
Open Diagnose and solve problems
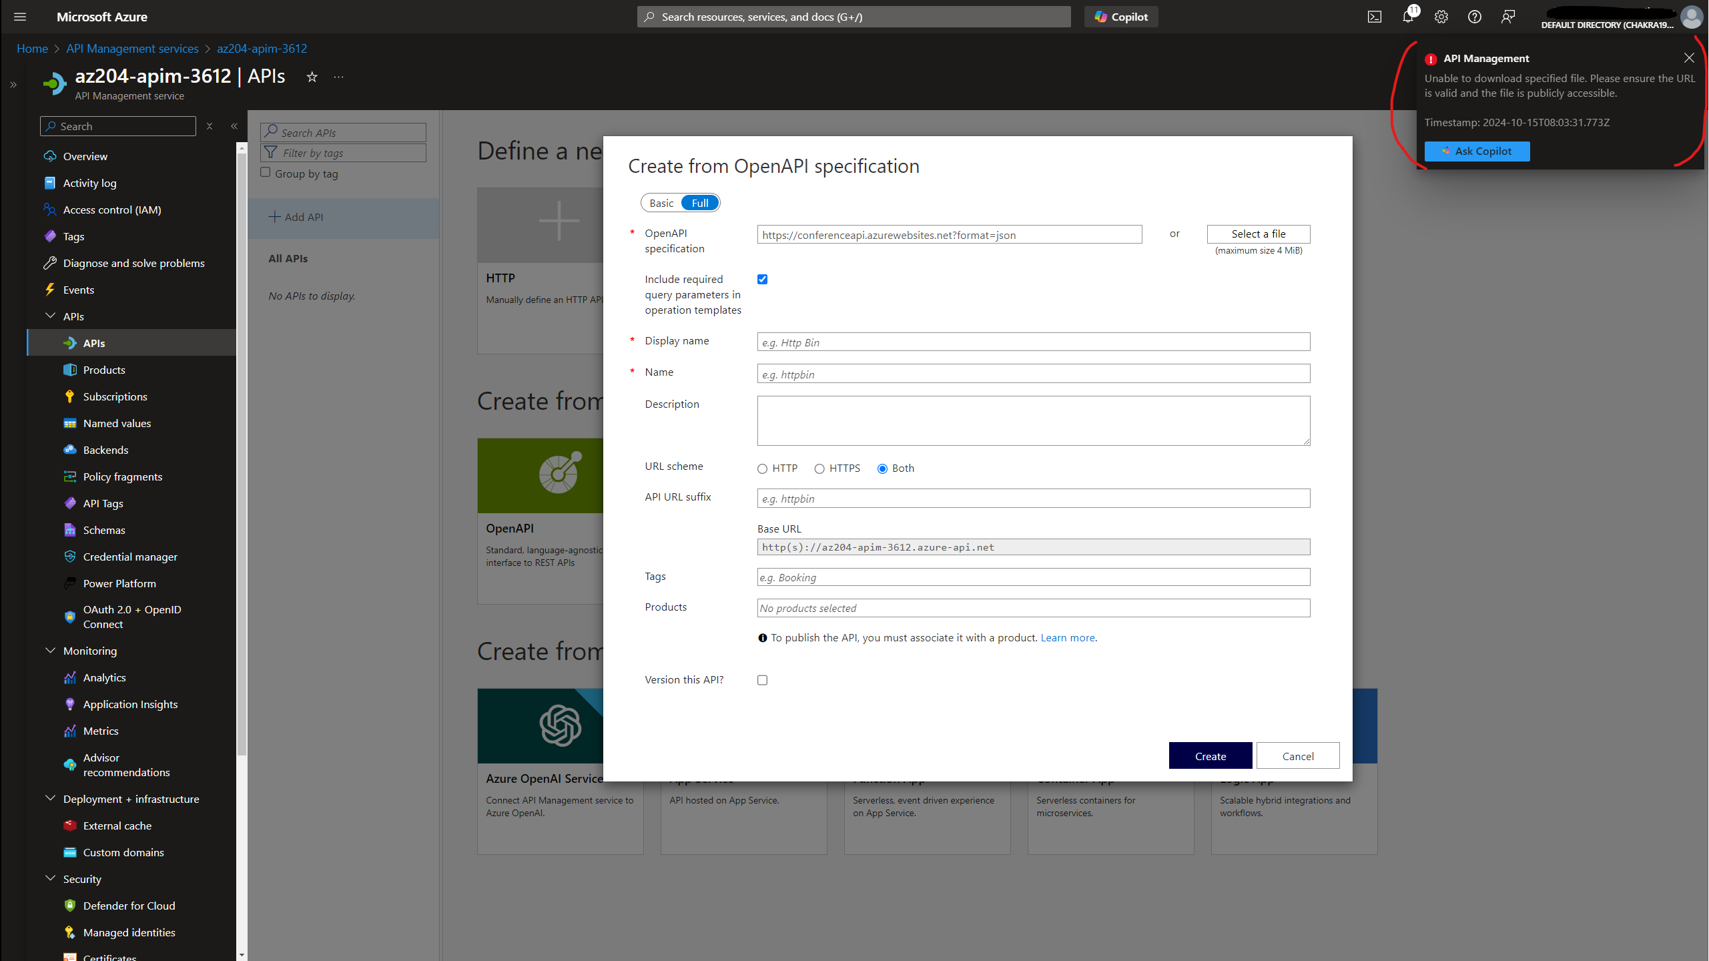(132, 263)
